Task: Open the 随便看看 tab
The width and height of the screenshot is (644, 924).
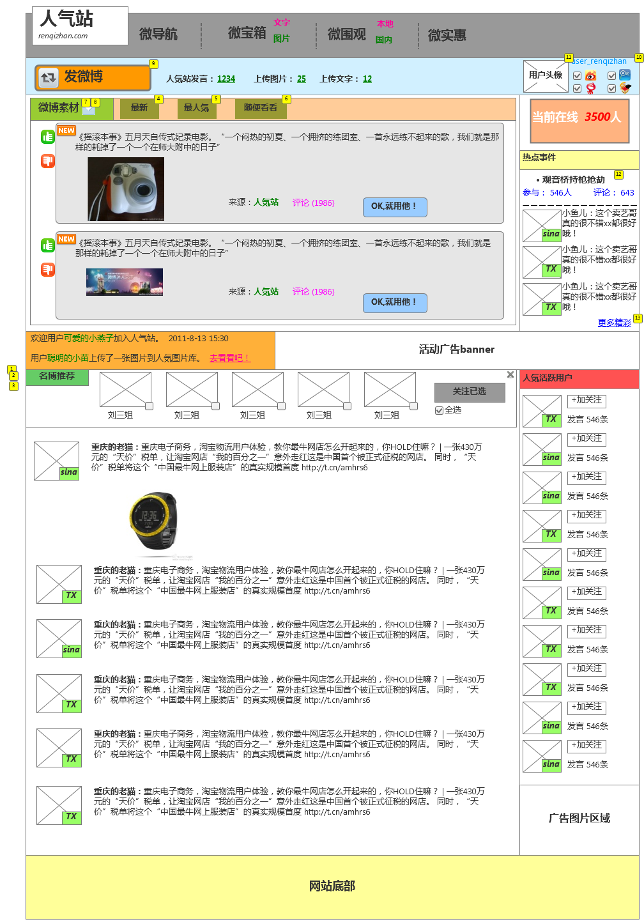Action: point(261,108)
